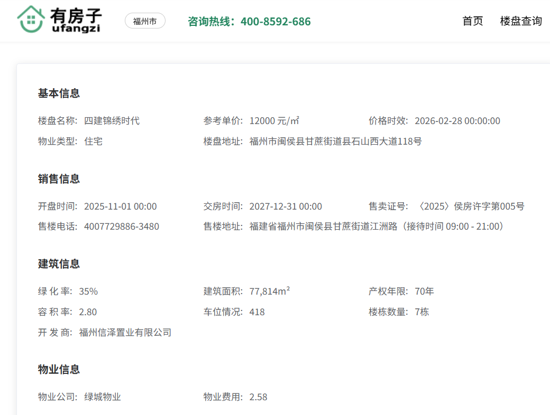Click the building area value 77,814m²
This screenshot has height=415, width=550.
270,291
